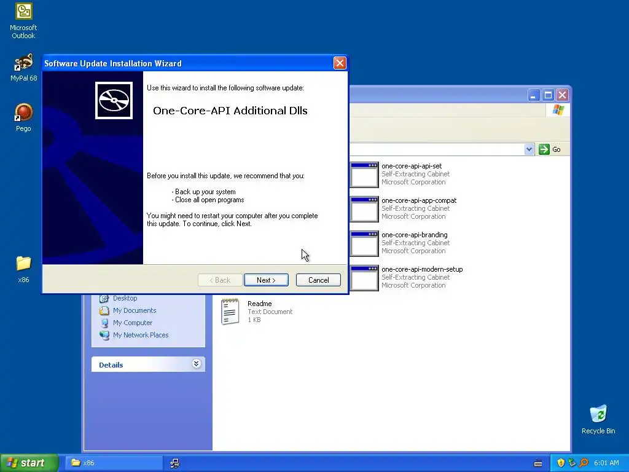Maximize the x86 Explorer window
This screenshot has height=472, width=629.
pos(548,95)
